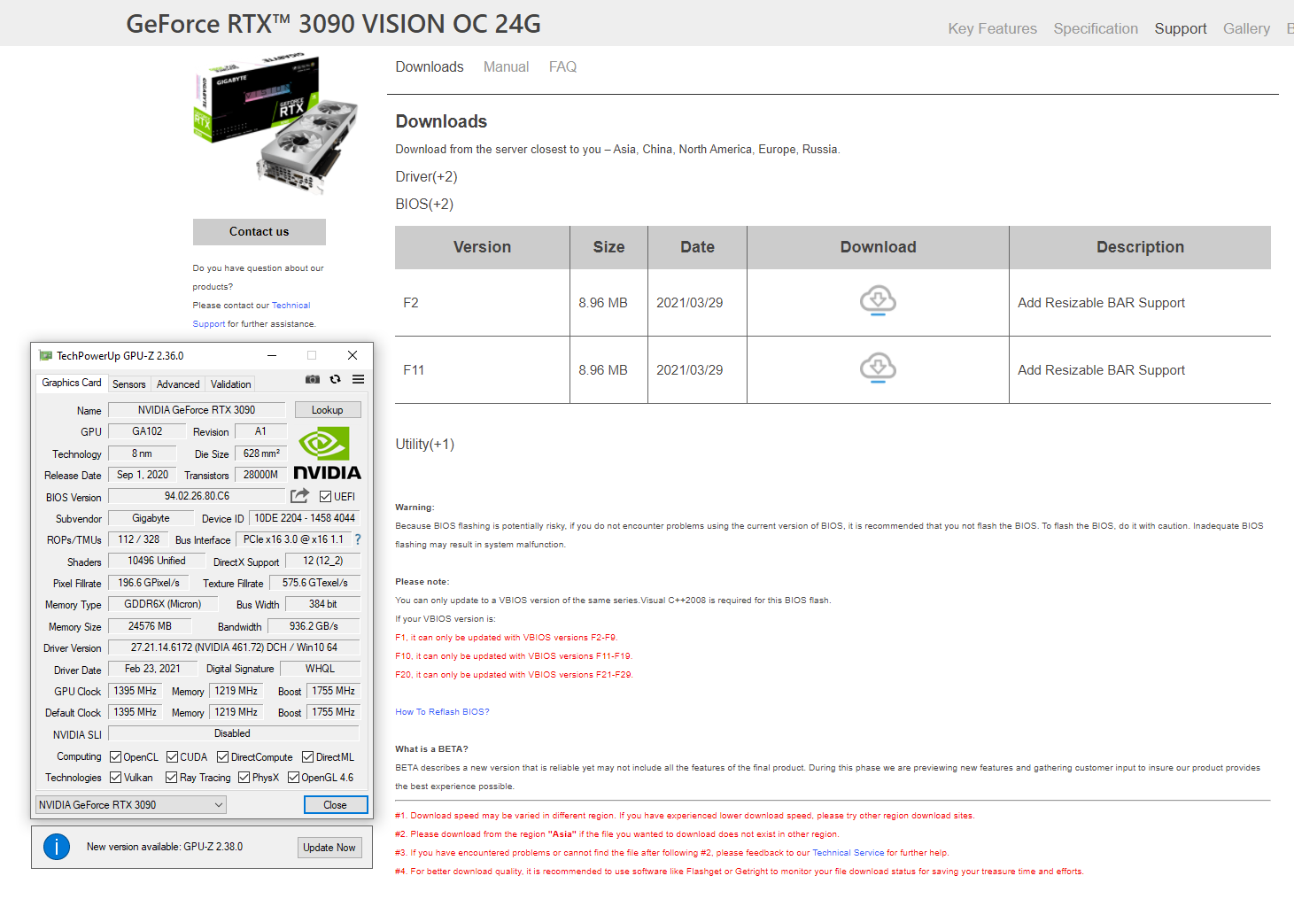Select the Manual tab
This screenshot has height=899, width=1294.
[x=506, y=67]
